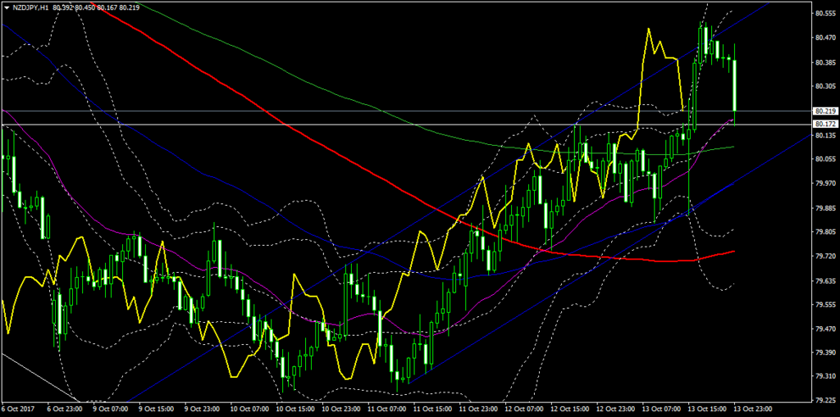Click the 11 Oct 07:00 time label
840x417 pixels.
click(x=386, y=410)
